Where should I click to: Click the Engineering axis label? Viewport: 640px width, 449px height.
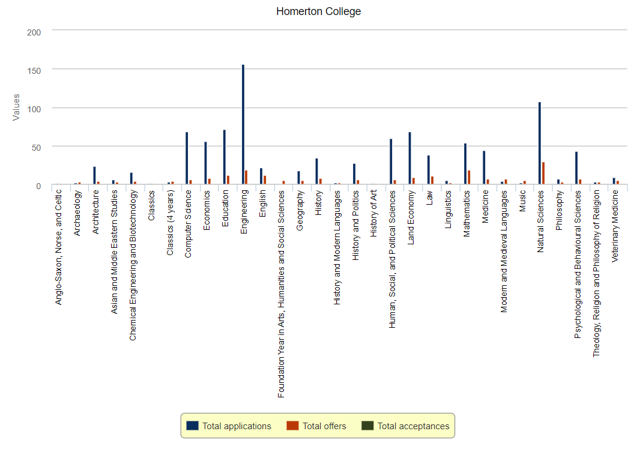point(244,212)
